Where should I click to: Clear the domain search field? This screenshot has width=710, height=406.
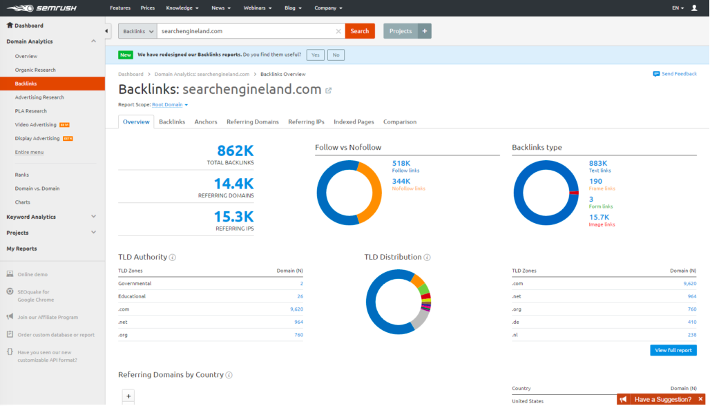tap(338, 31)
